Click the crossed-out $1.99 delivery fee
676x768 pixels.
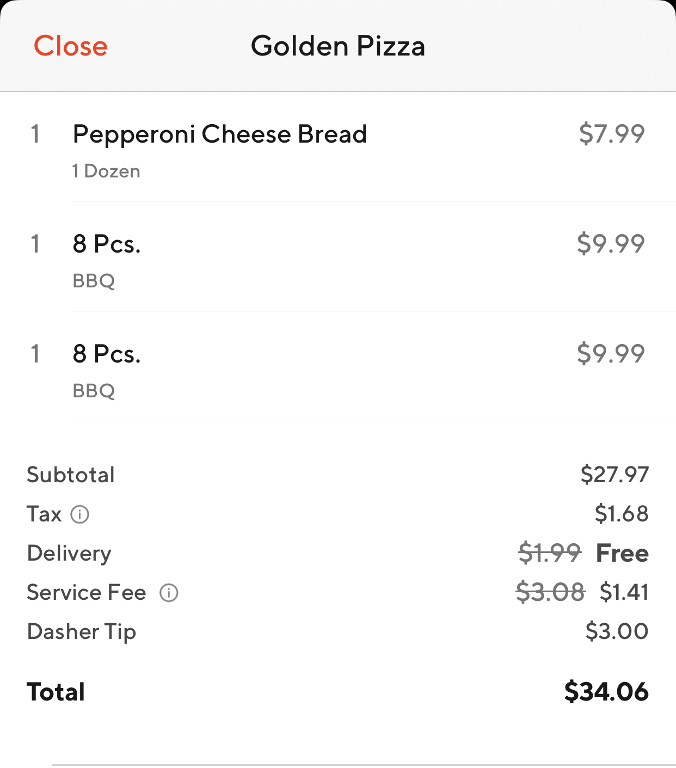[x=550, y=553]
